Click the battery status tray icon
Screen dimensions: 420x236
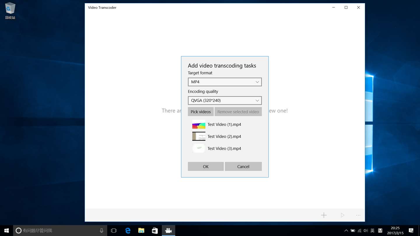coord(353,230)
